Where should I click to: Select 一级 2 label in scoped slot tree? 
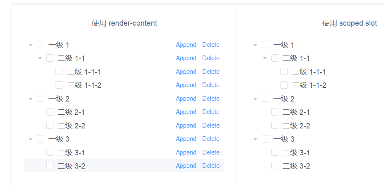[x=284, y=99]
